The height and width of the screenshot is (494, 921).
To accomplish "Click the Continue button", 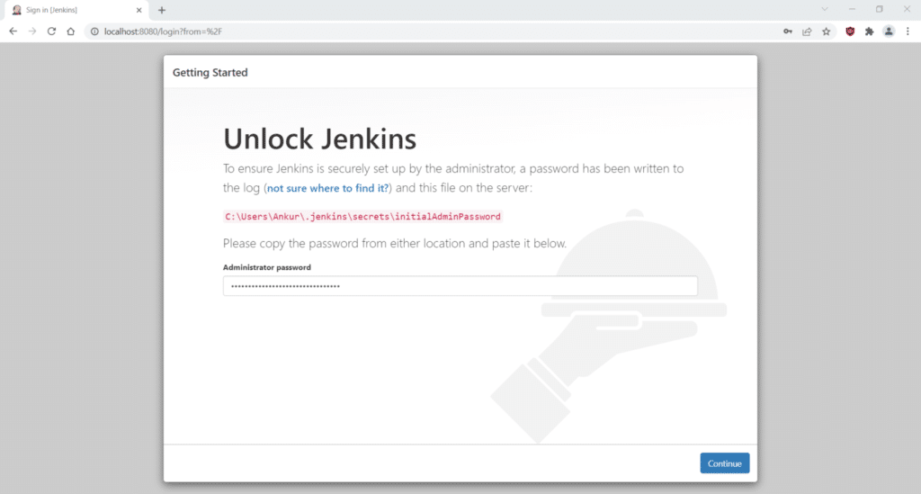I will click(724, 463).
